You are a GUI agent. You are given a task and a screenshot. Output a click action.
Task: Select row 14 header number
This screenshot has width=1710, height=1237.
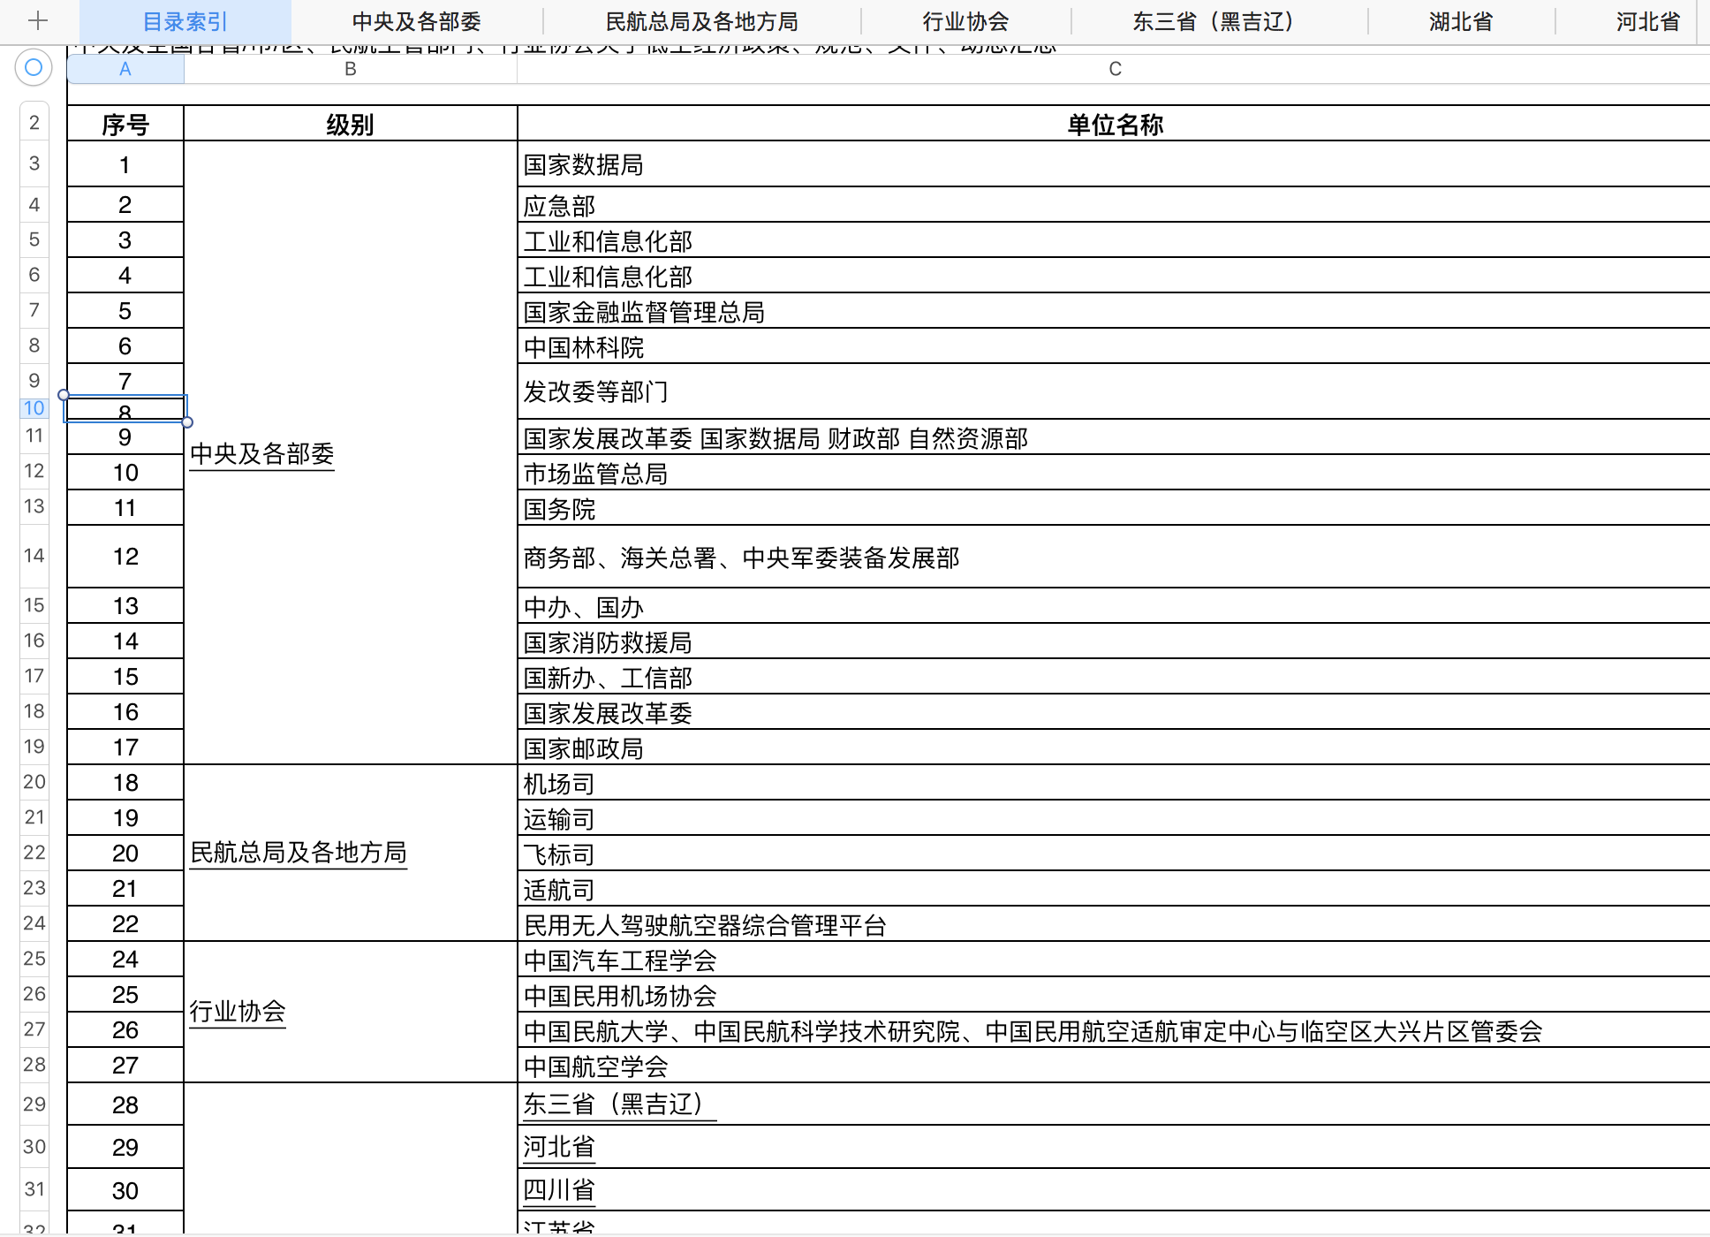pos(34,556)
